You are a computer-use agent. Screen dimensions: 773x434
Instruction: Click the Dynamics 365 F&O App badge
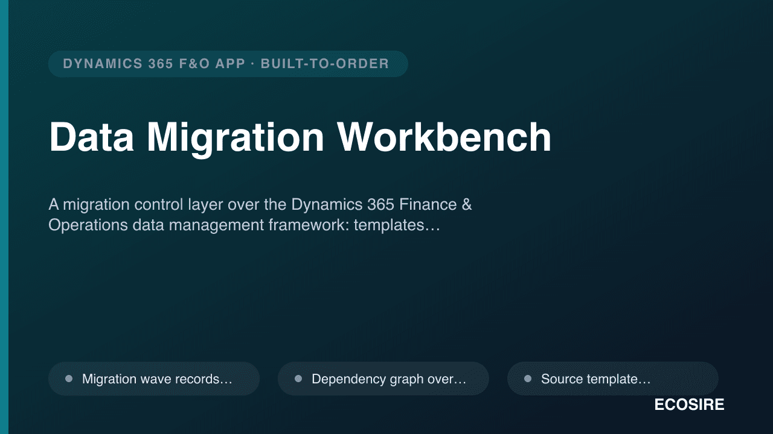coord(228,64)
